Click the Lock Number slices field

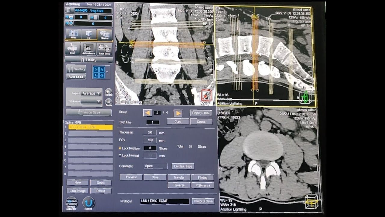pyautogui.click(x=150, y=148)
